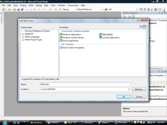Click Search Online Templates entry
The height and width of the screenshot is (125, 167).
(72, 48)
